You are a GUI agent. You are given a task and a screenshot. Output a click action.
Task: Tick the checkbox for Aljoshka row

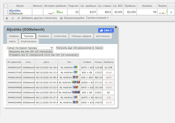[x=6, y=12]
